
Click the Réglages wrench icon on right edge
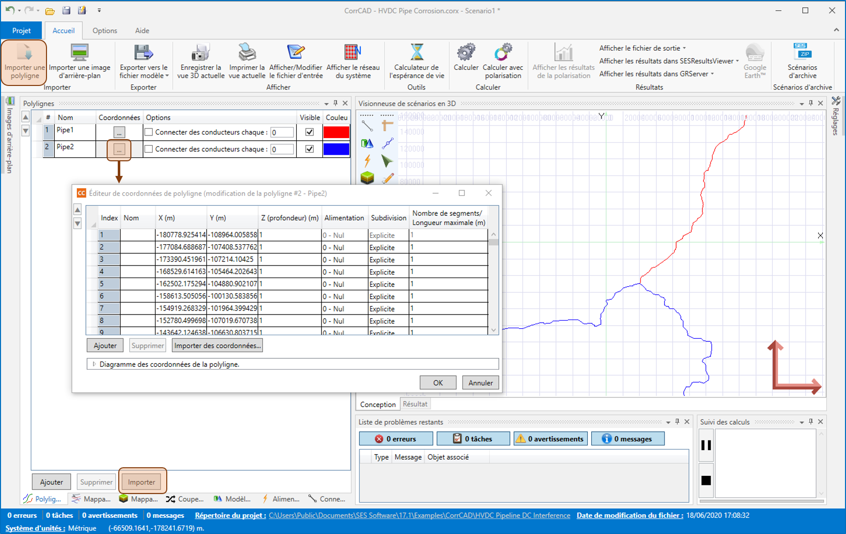tap(836, 102)
